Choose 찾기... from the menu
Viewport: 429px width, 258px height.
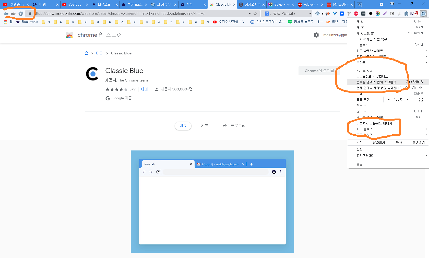click(388, 111)
